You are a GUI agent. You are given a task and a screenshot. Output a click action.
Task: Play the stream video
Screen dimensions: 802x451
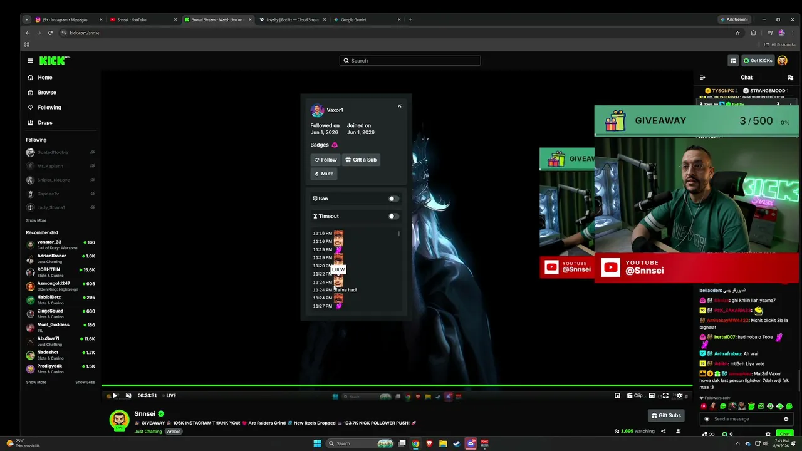tap(115, 396)
